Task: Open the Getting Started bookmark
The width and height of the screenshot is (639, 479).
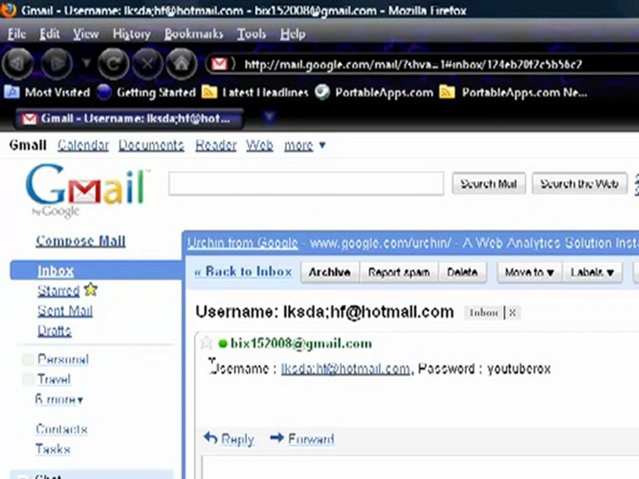Action: [x=146, y=92]
